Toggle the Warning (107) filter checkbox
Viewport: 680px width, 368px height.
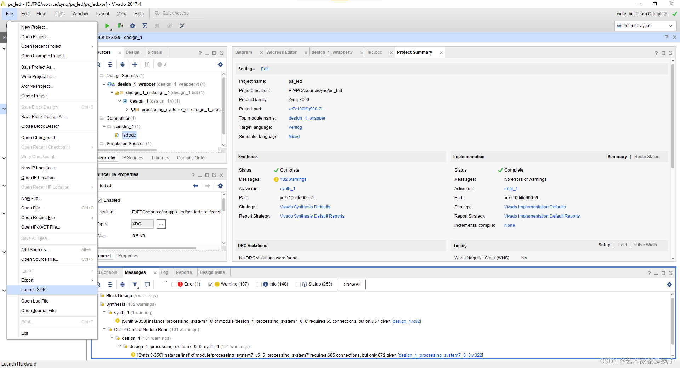(x=211, y=284)
